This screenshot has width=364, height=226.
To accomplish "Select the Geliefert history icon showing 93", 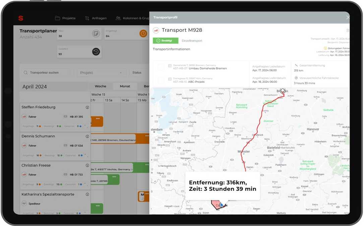I will coord(96,52).
